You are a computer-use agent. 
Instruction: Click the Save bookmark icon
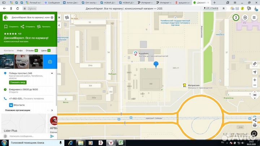point(6,27)
